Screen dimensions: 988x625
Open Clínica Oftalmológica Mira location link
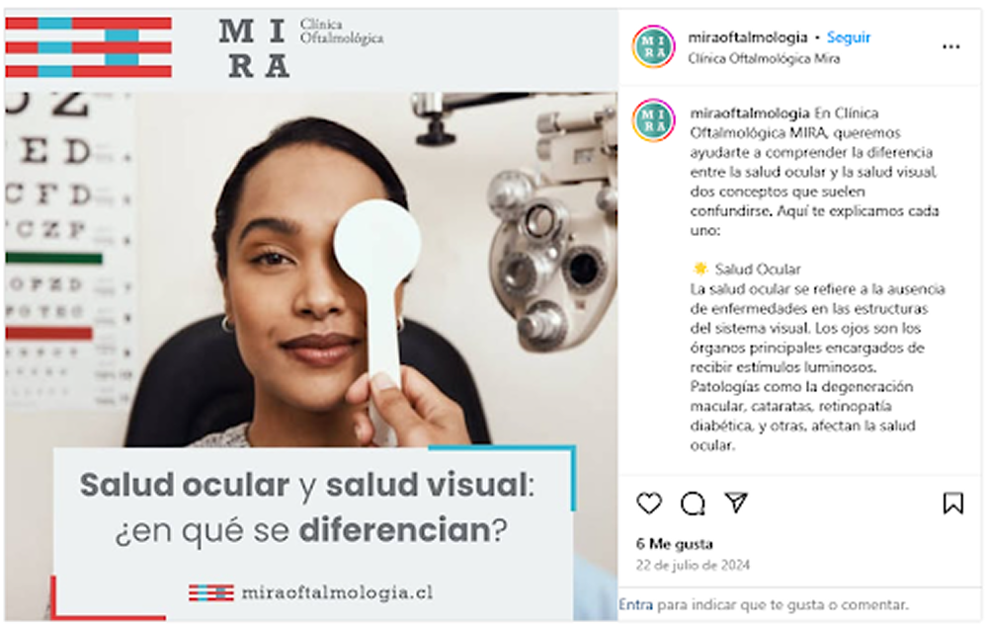pos(764,58)
